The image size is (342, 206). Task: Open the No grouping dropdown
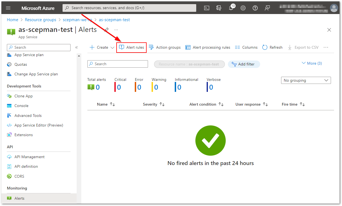pyautogui.click(x=306, y=80)
